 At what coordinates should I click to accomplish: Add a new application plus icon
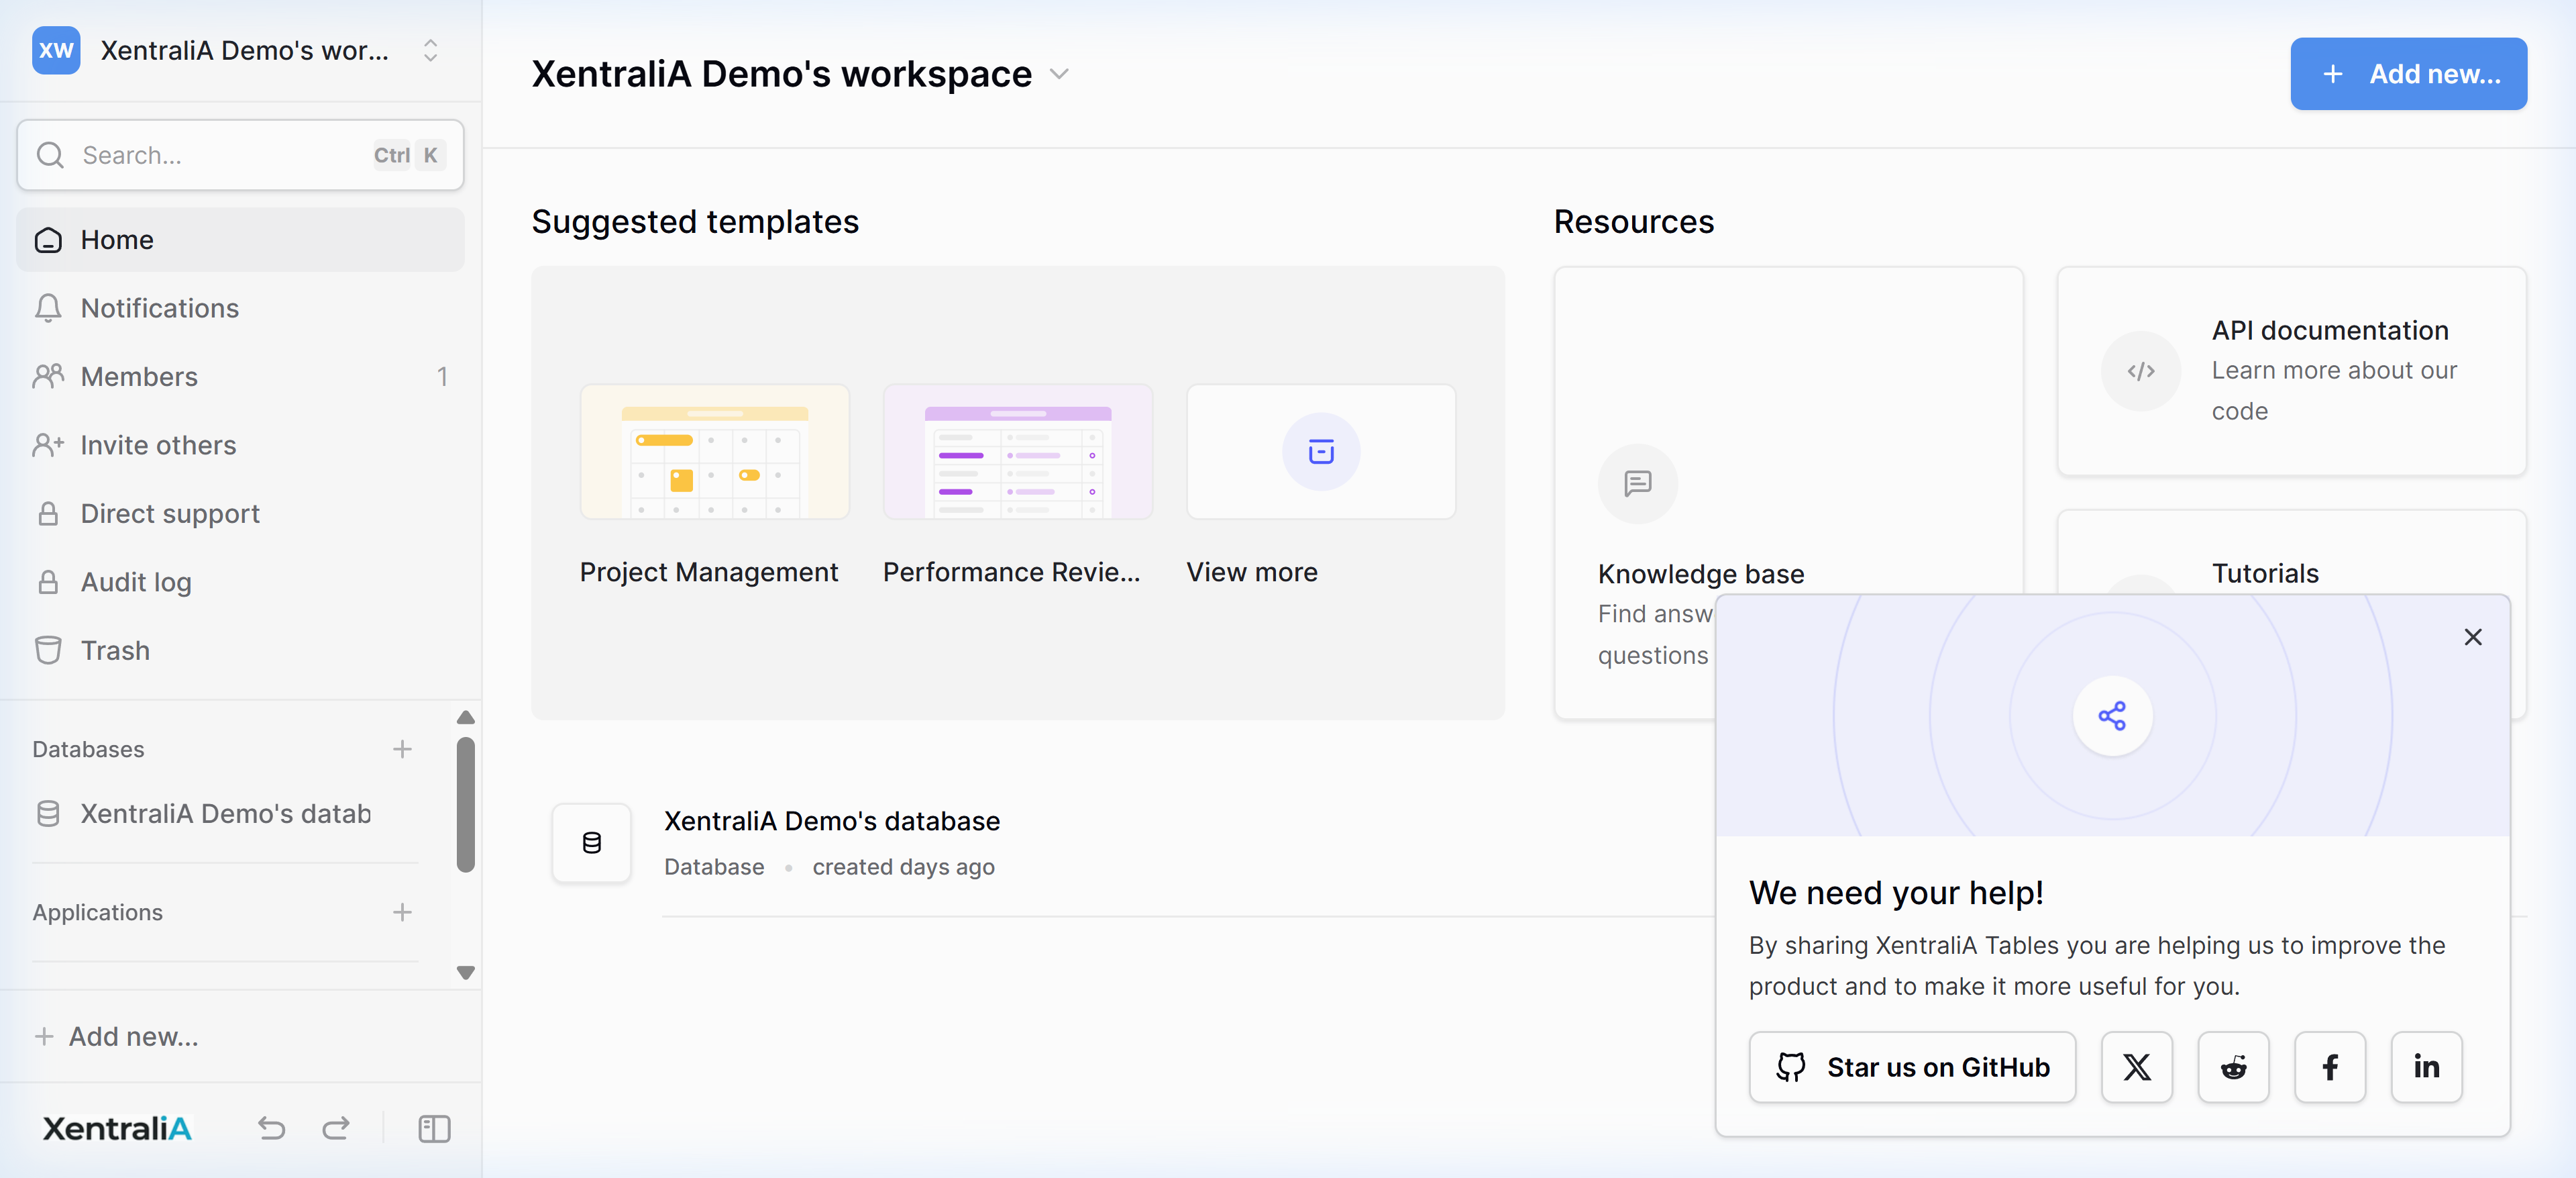click(402, 913)
